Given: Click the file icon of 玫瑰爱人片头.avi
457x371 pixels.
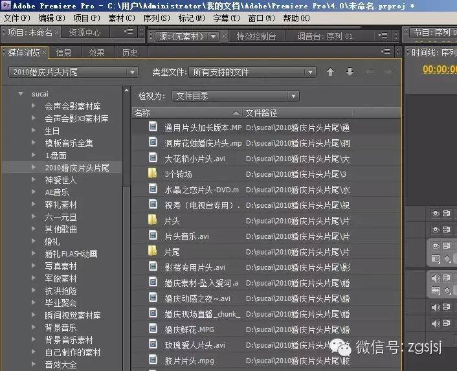Looking at the screenshot, I should click(x=153, y=344).
